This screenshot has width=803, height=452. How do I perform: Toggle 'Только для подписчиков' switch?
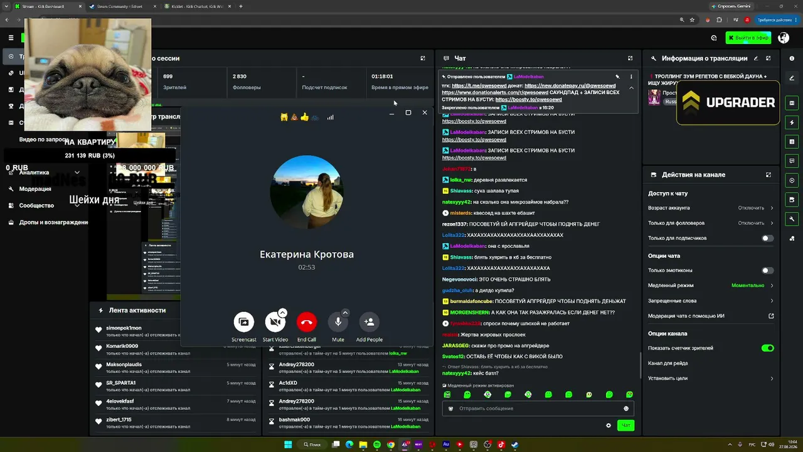[767, 239]
